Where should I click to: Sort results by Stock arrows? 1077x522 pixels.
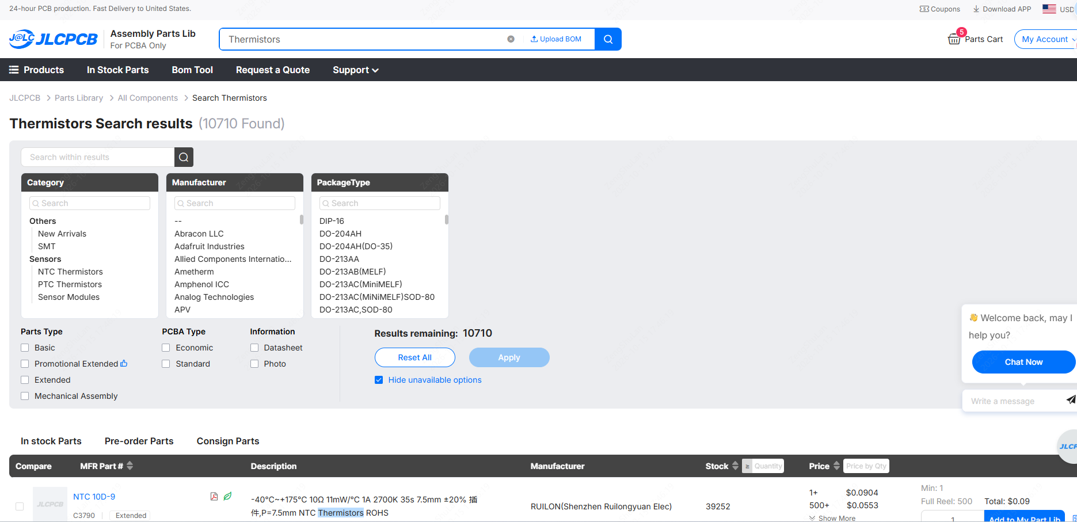[735, 466]
